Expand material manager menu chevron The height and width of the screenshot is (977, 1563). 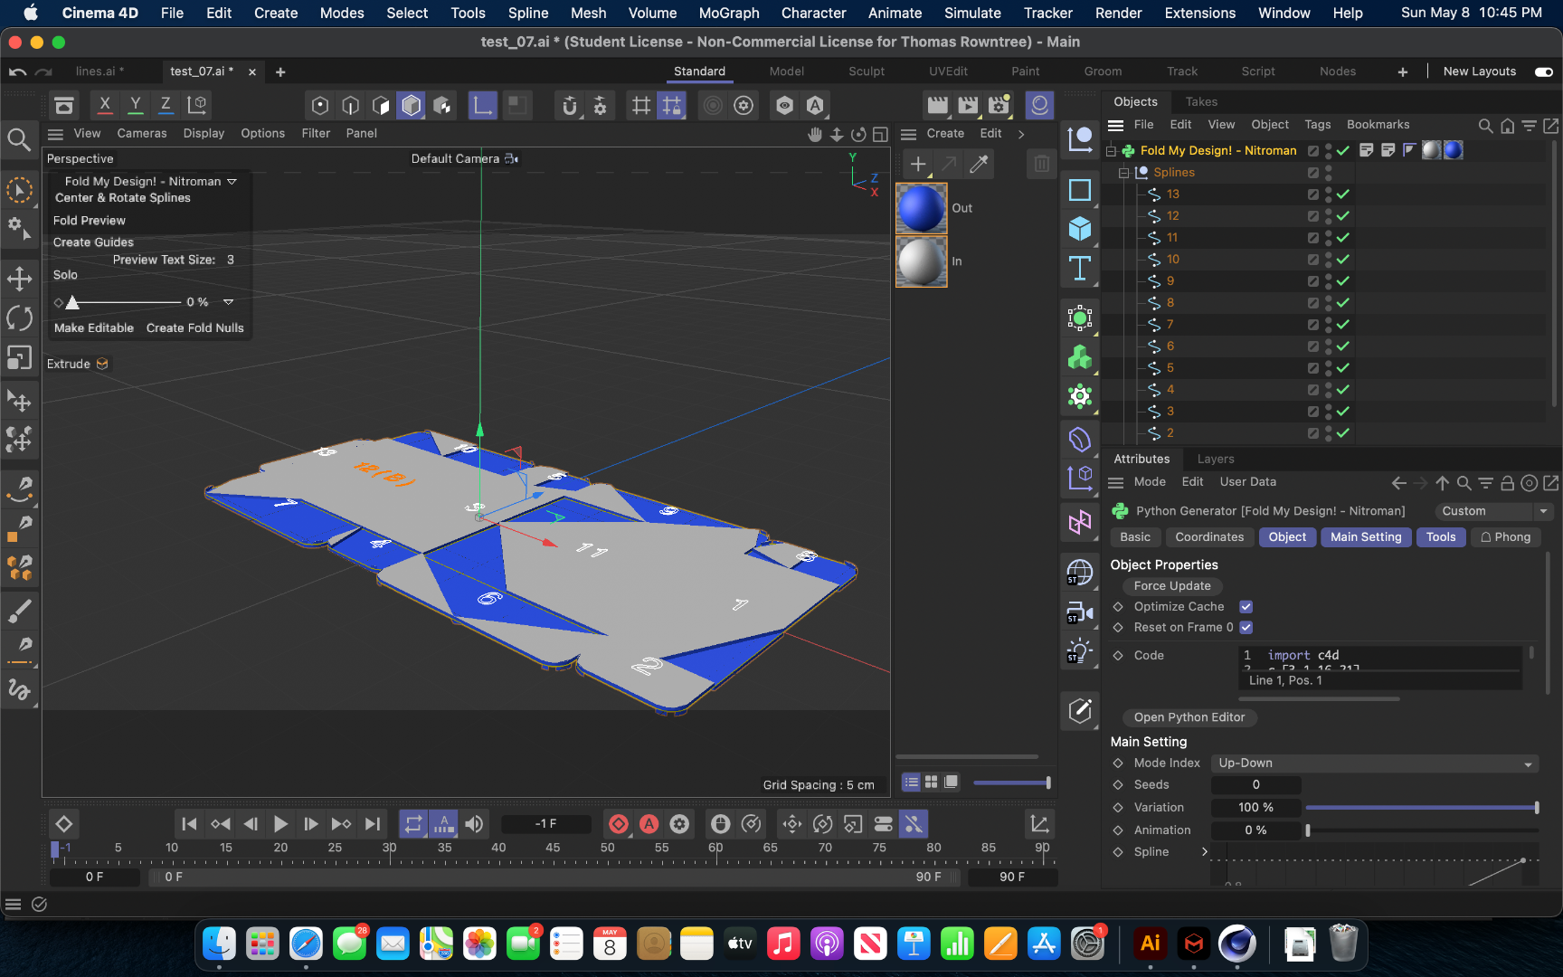point(1021,134)
